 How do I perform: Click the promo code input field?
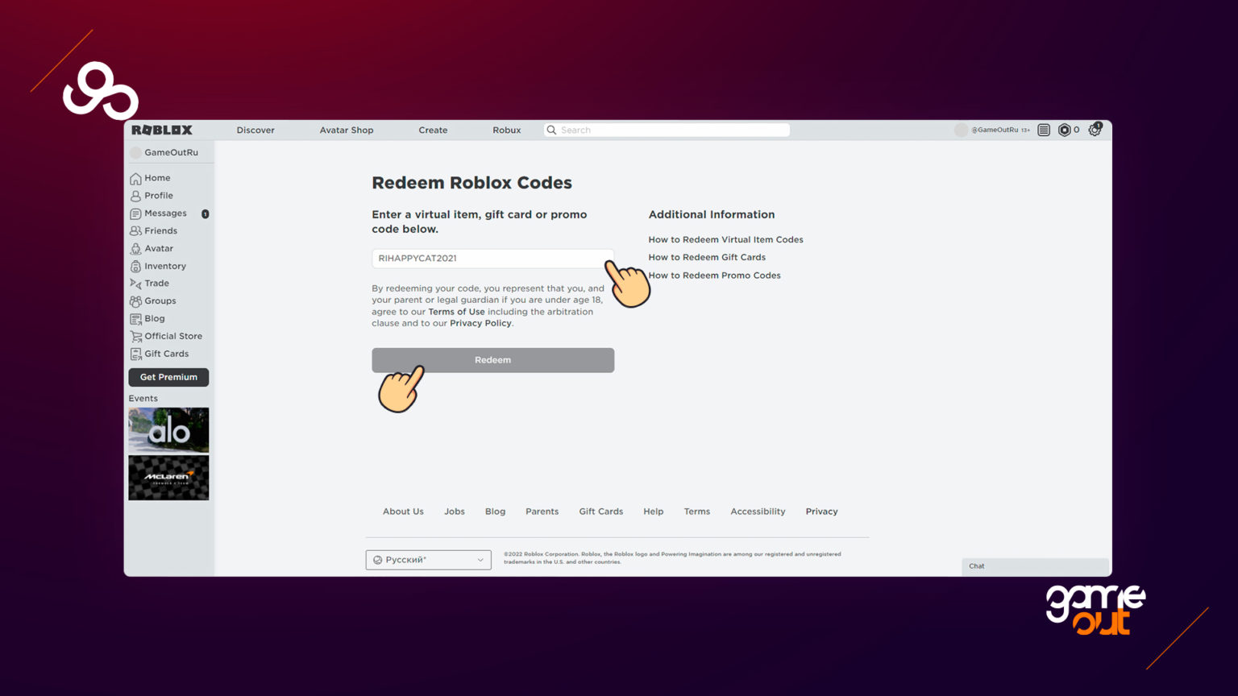(x=492, y=259)
